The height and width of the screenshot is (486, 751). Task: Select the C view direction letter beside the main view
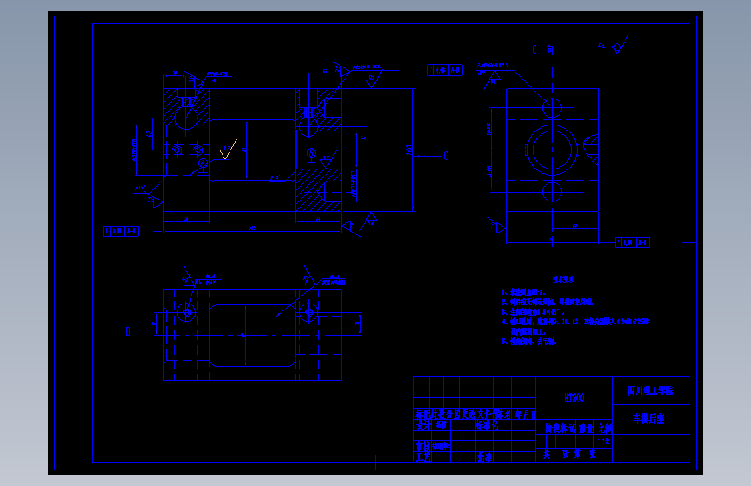[446, 156]
